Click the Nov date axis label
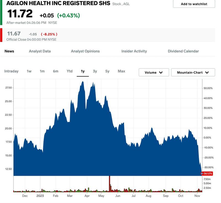The height and width of the screenshot is (203, 221). [x=197, y=196]
